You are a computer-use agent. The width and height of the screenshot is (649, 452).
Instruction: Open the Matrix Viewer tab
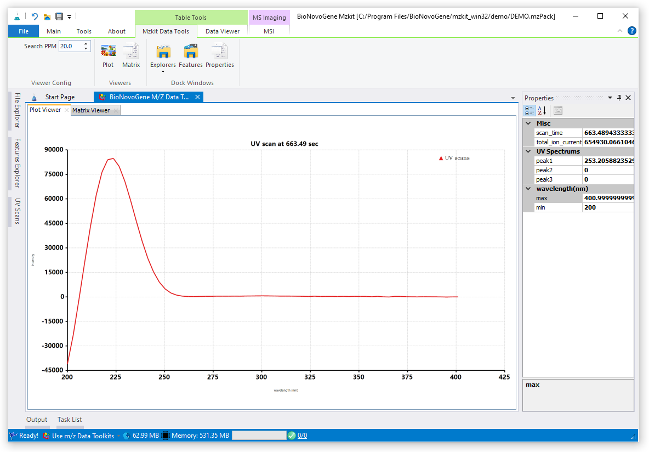point(91,110)
